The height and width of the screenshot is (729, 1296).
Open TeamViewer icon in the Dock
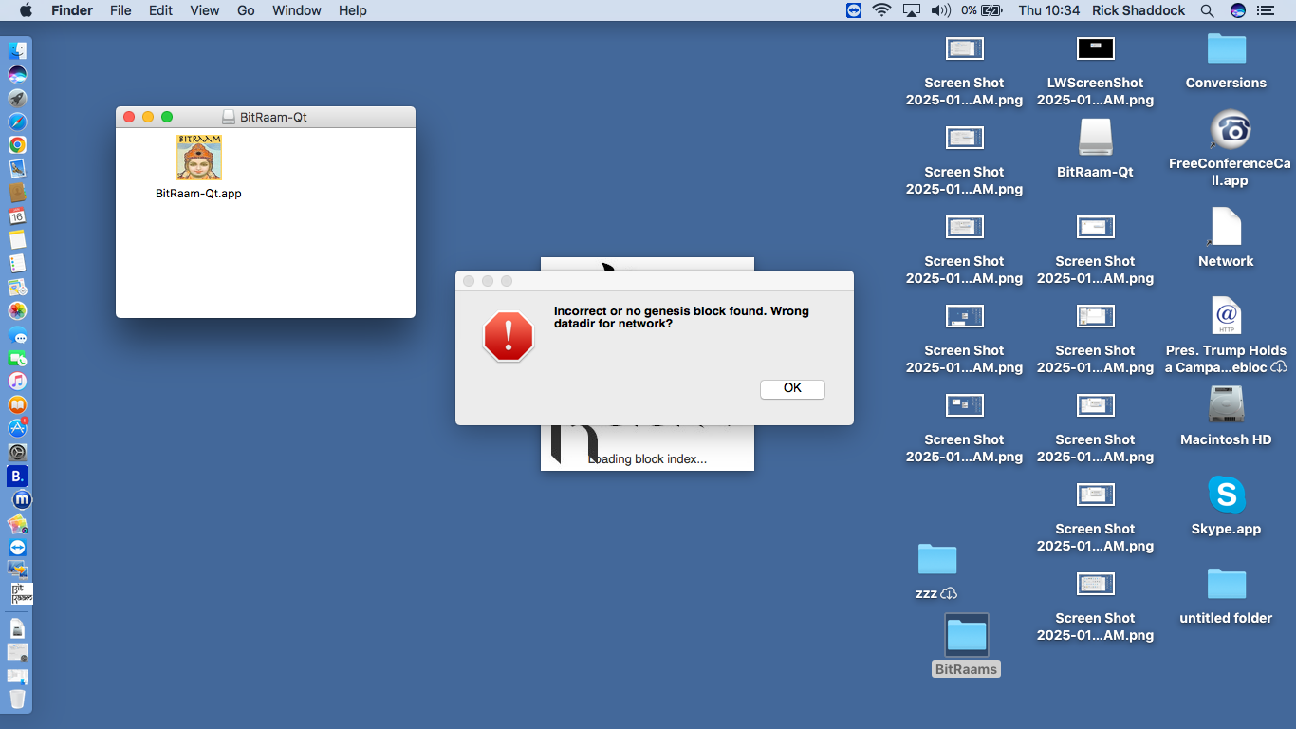tap(17, 548)
